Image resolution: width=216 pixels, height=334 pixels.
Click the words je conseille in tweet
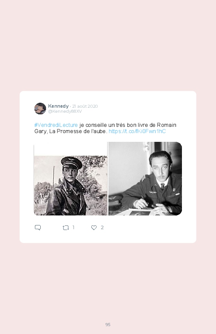click(x=93, y=125)
